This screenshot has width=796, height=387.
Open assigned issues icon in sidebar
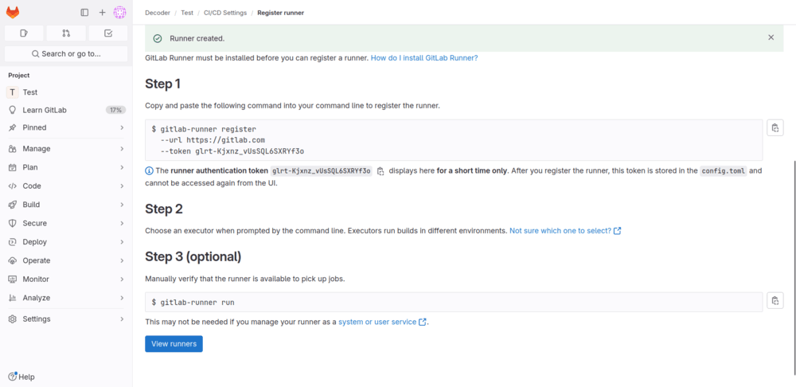pyautogui.click(x=24, y=33)
